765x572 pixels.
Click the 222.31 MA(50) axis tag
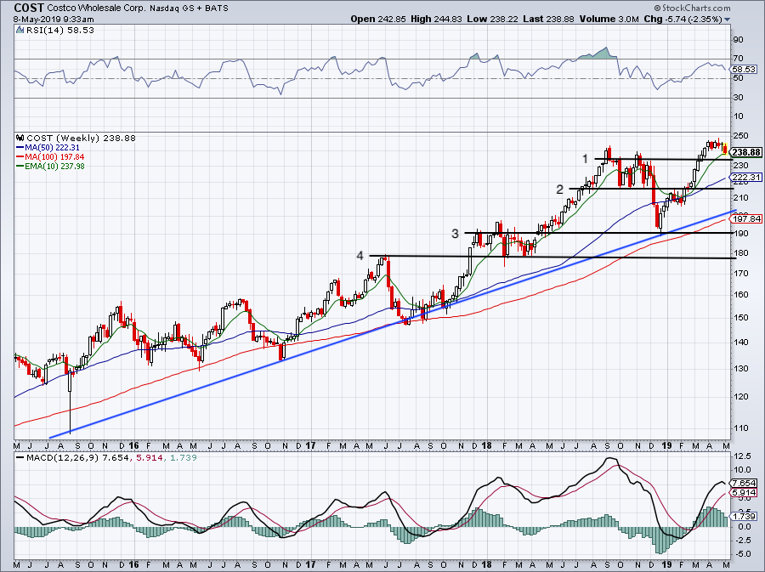[x=746, y=177]
